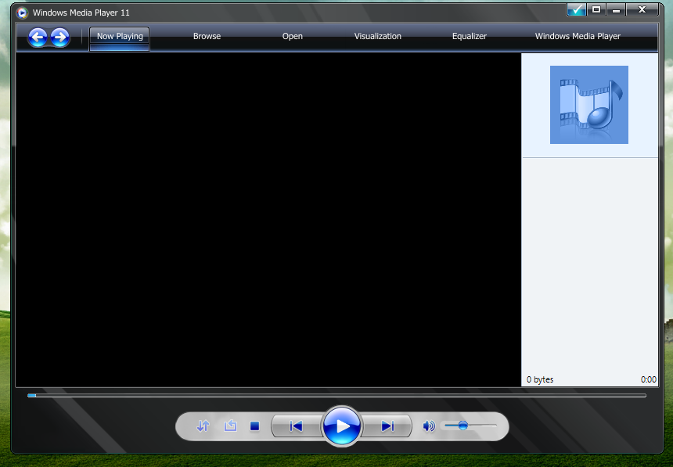Mute sound using the speaker icon

[428, 426]
